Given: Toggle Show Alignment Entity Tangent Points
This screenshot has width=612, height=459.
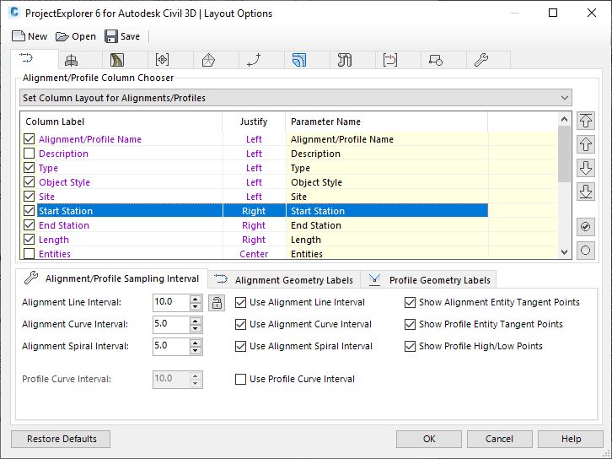Looking at the screenshot, I should coord(410,302).
